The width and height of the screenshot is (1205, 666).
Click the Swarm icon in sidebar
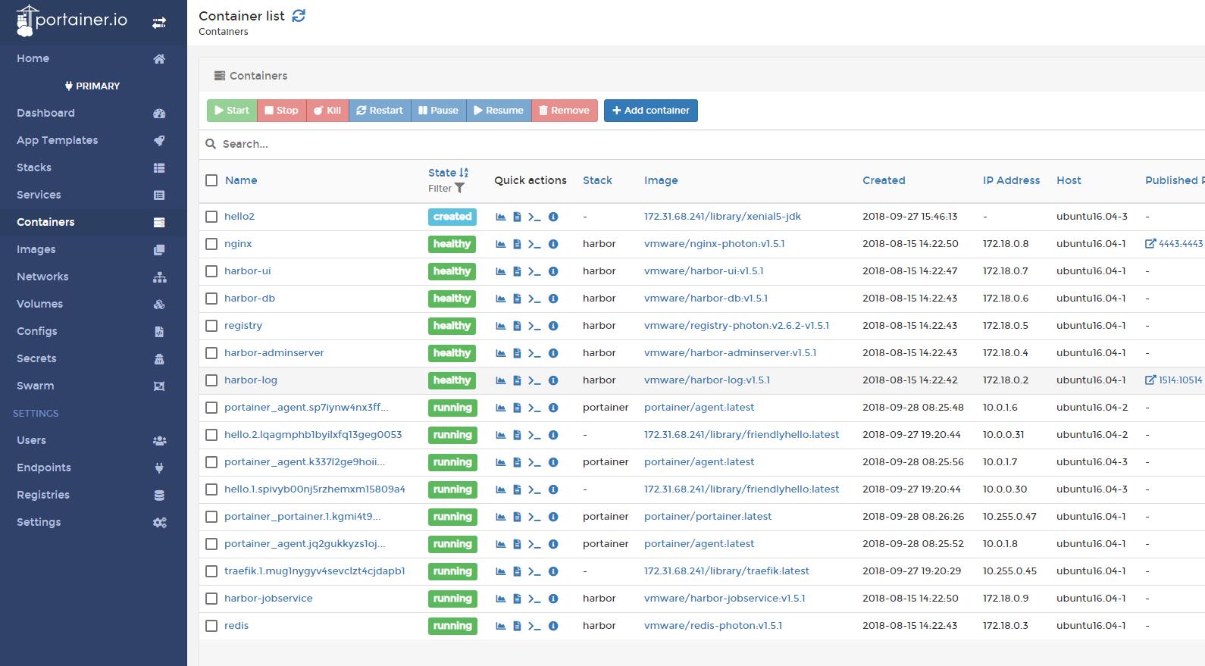[x=159, y=386]
